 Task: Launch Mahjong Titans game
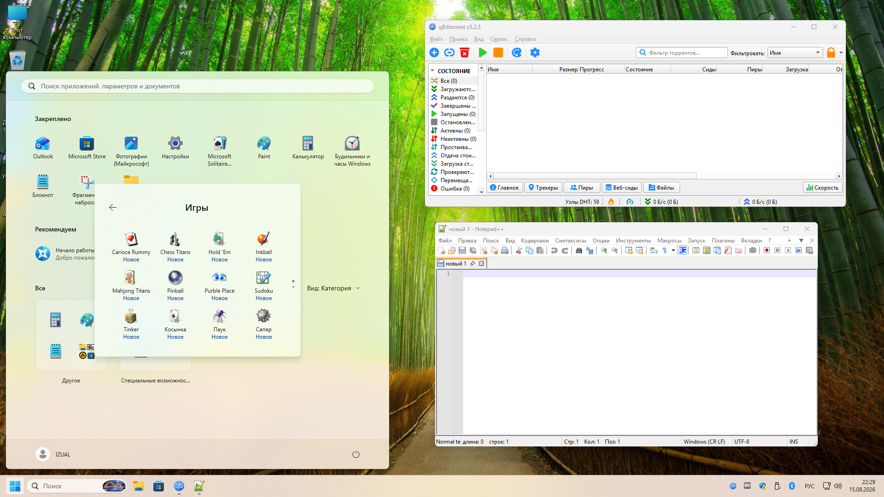coord(131,285)
